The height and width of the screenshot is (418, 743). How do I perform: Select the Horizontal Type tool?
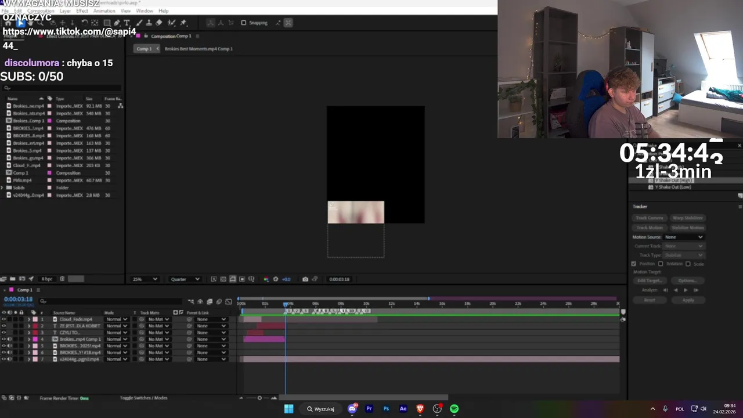tap(127, 23)
